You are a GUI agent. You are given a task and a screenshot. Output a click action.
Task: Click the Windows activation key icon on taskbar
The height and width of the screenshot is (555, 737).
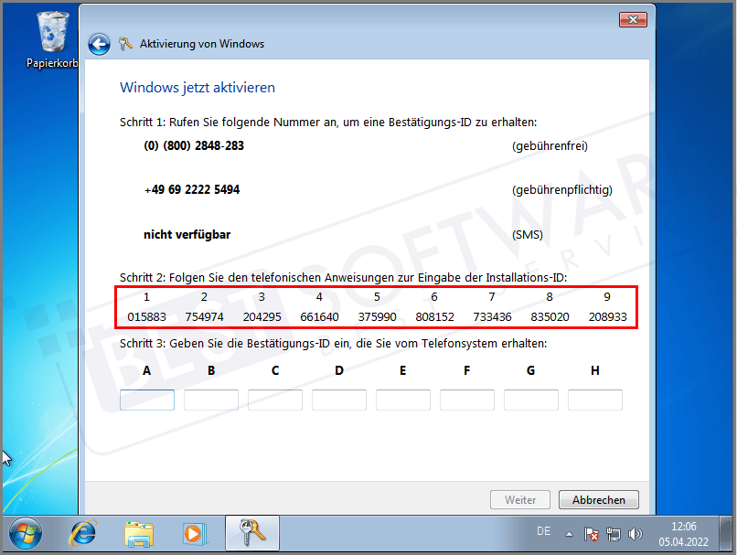point(249,533)
